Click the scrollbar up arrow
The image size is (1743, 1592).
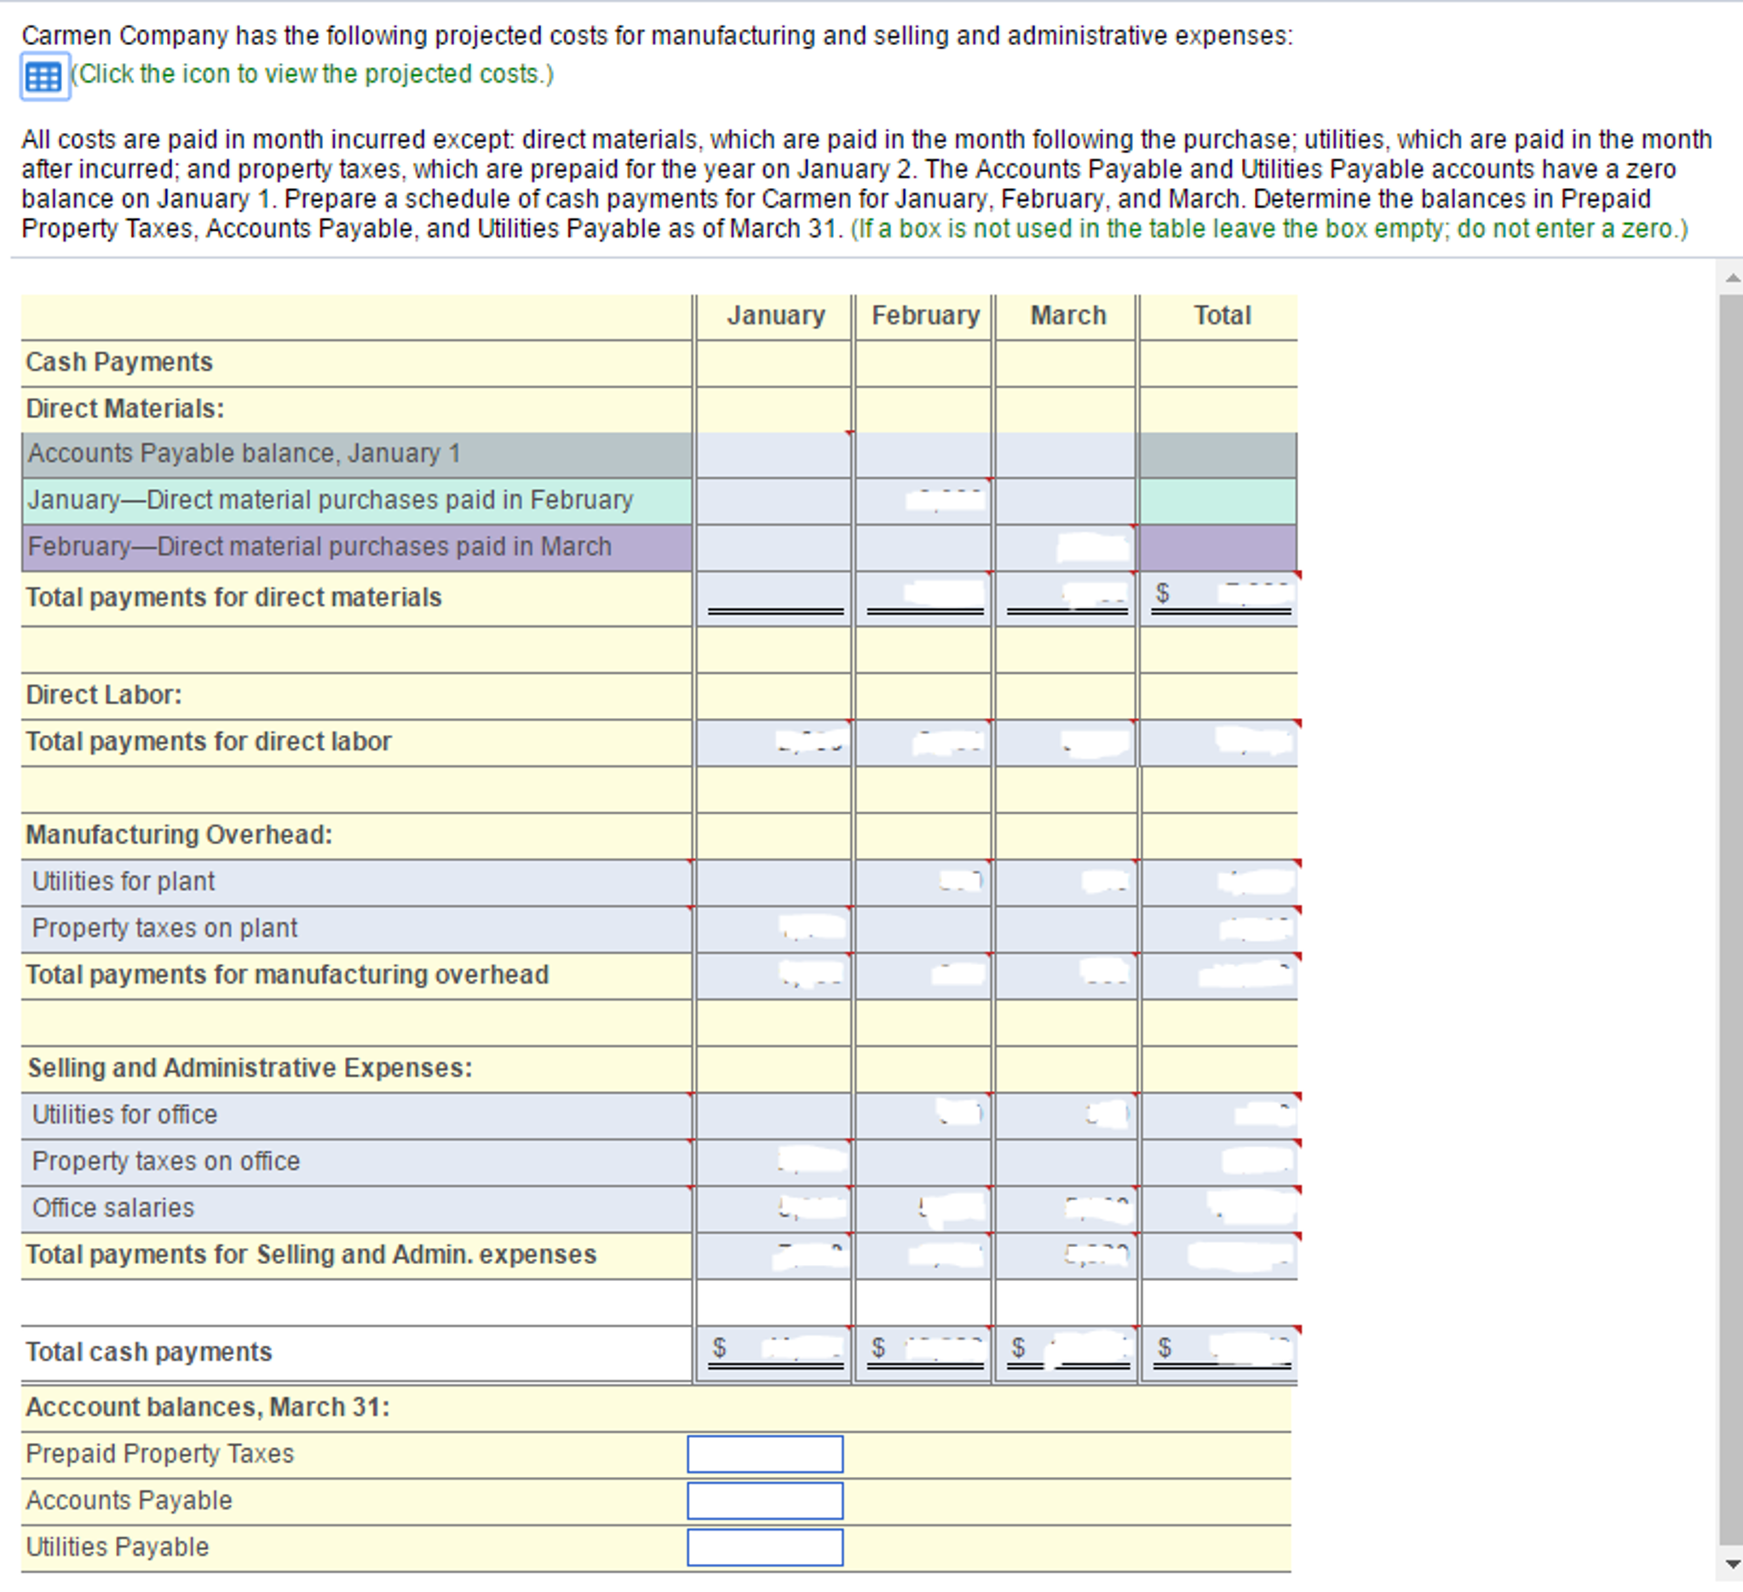1732,278
